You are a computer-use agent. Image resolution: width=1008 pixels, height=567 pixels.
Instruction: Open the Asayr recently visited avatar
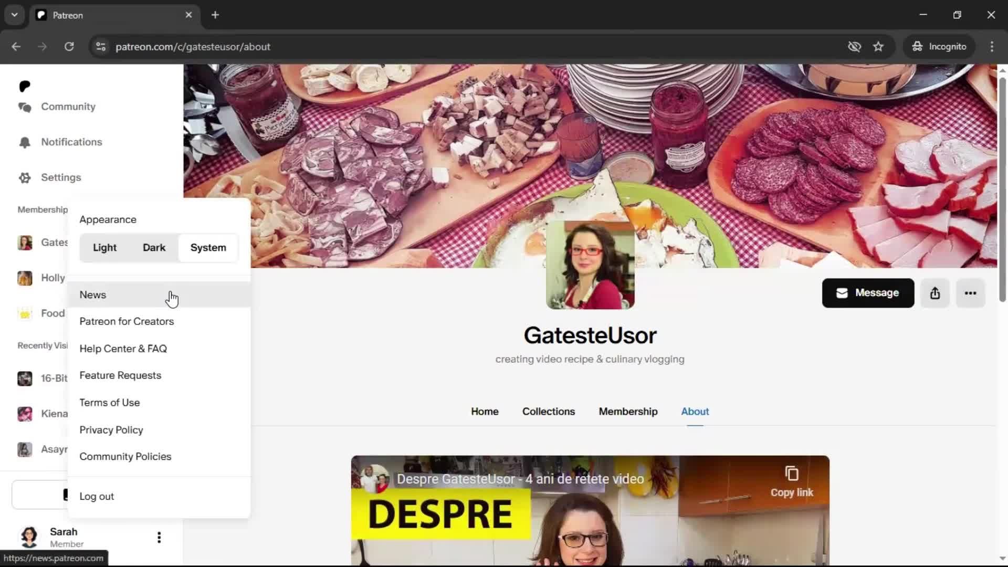pyautogui.click(x=25, y=449)
